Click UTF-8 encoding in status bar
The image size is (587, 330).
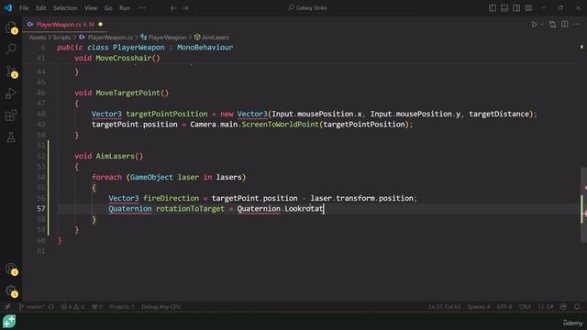[x=504, y=307]
